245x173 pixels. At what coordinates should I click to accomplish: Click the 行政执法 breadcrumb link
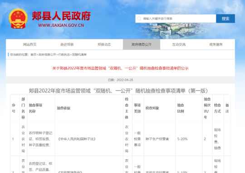point(64,54)
